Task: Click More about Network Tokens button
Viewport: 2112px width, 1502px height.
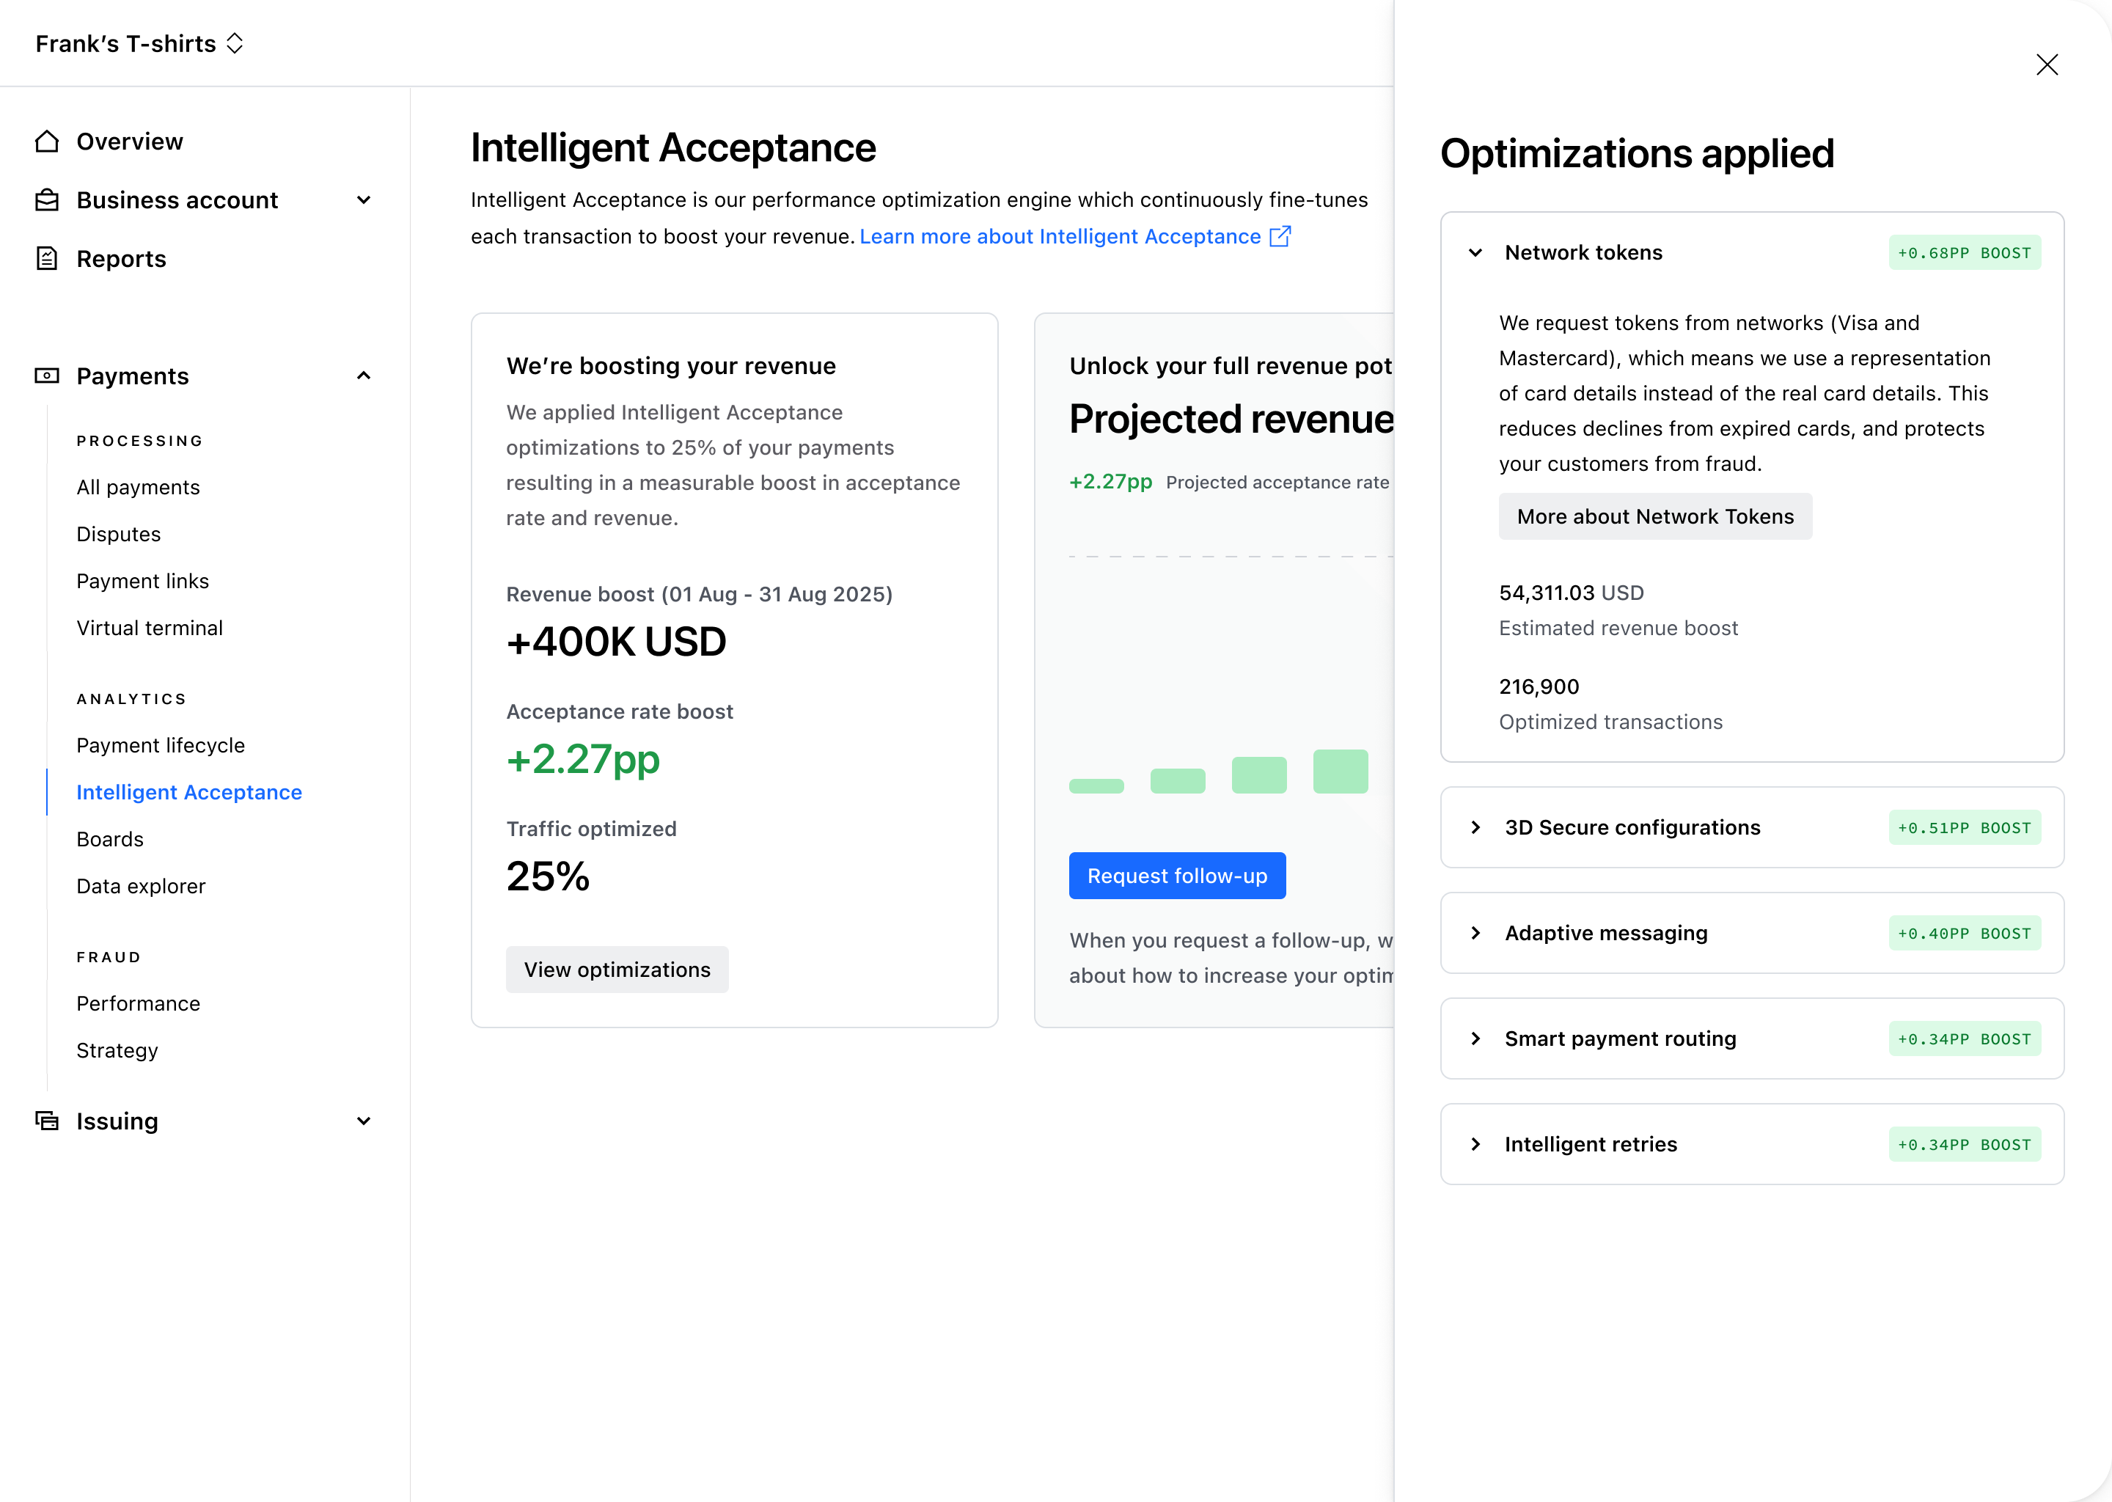Action: [1655, 516]
